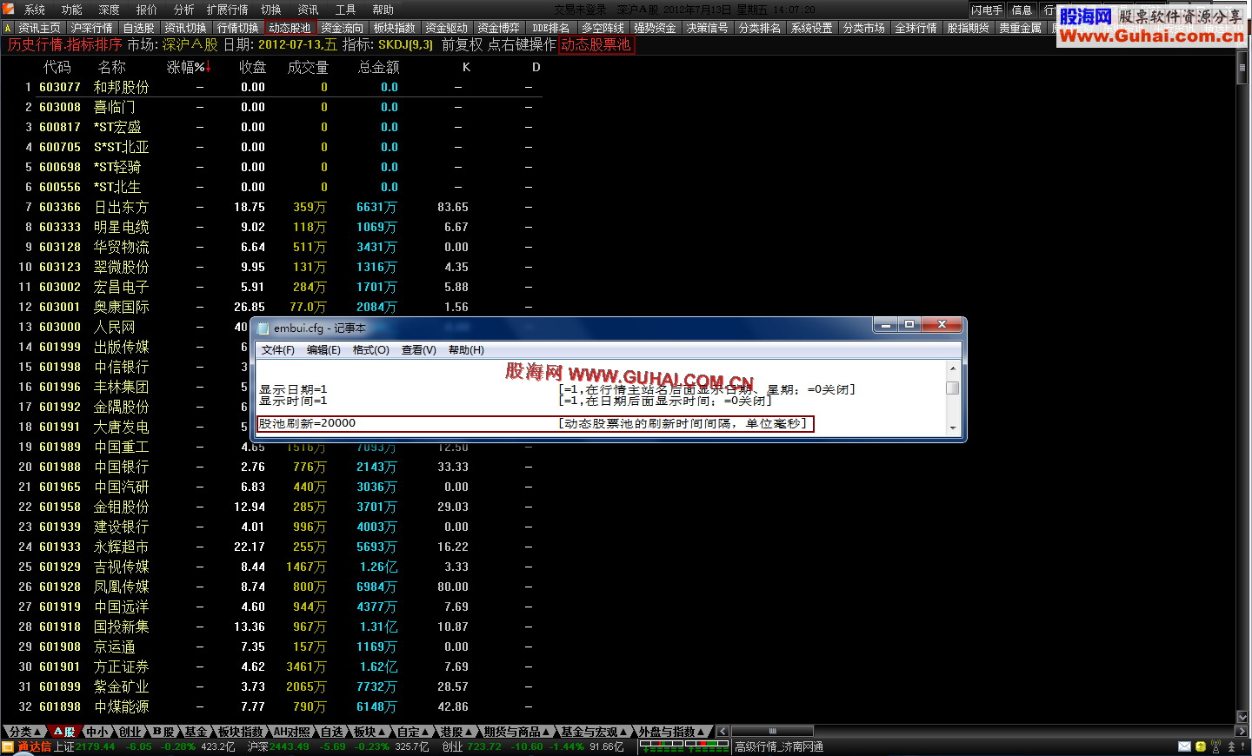Open the 分析 menu

coord(183,10)
